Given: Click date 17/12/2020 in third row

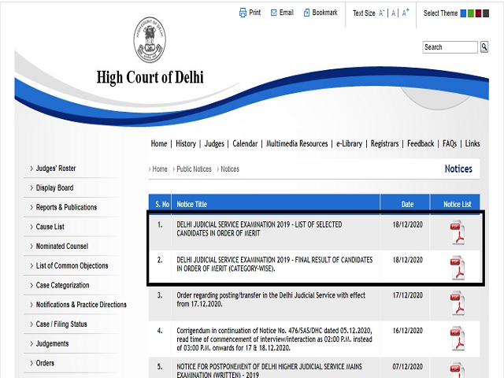Looking at the screenshot, I should (408, 295).
